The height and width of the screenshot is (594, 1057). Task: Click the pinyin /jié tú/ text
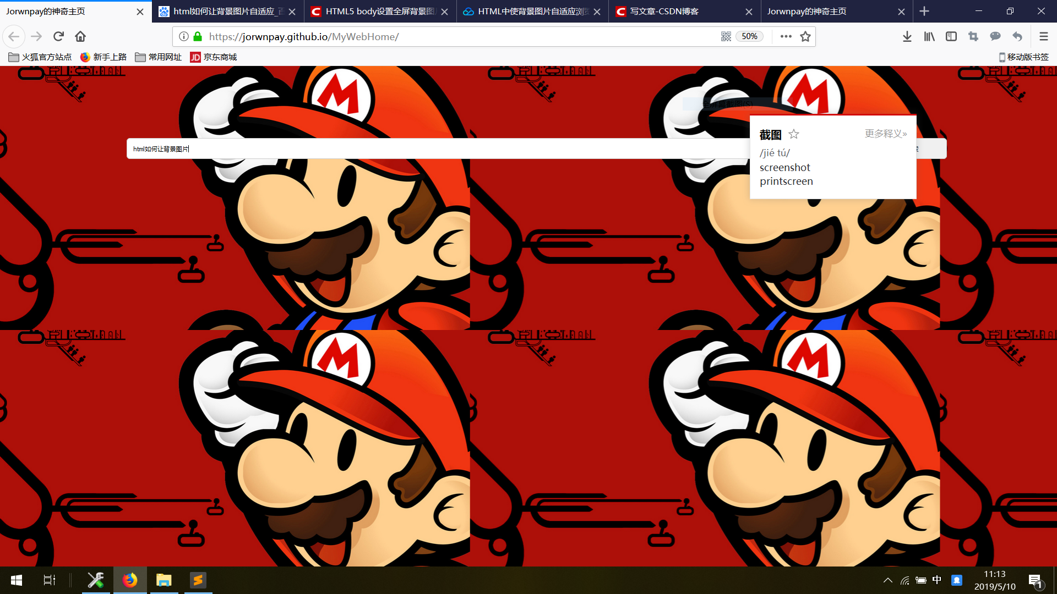775,153
